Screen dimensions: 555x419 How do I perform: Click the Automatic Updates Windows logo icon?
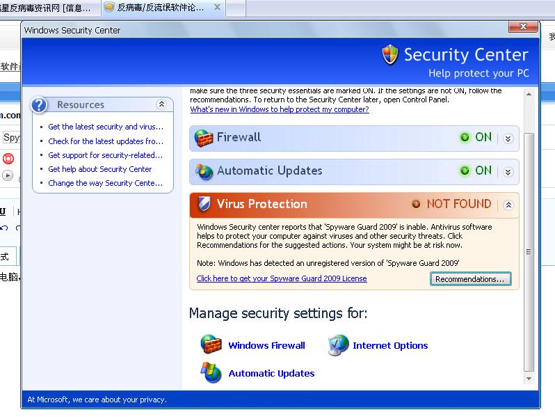pos(211,373)
